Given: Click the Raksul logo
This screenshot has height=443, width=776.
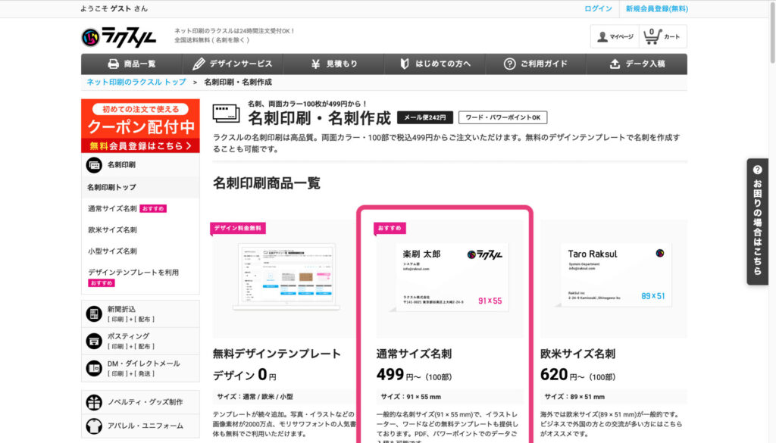Looking at the screenshot, I should (x=119, y=37).
